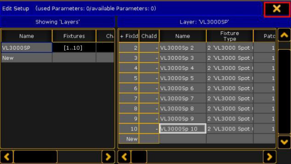This screenshot has height=164, width=291.
Task: Click the Fixture Type column header
Action: [230, 36]
